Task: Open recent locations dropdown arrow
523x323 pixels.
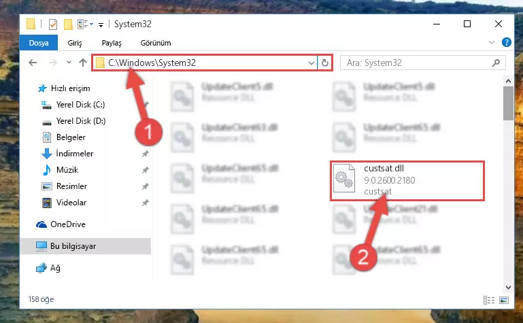Action: coord(69,63)
